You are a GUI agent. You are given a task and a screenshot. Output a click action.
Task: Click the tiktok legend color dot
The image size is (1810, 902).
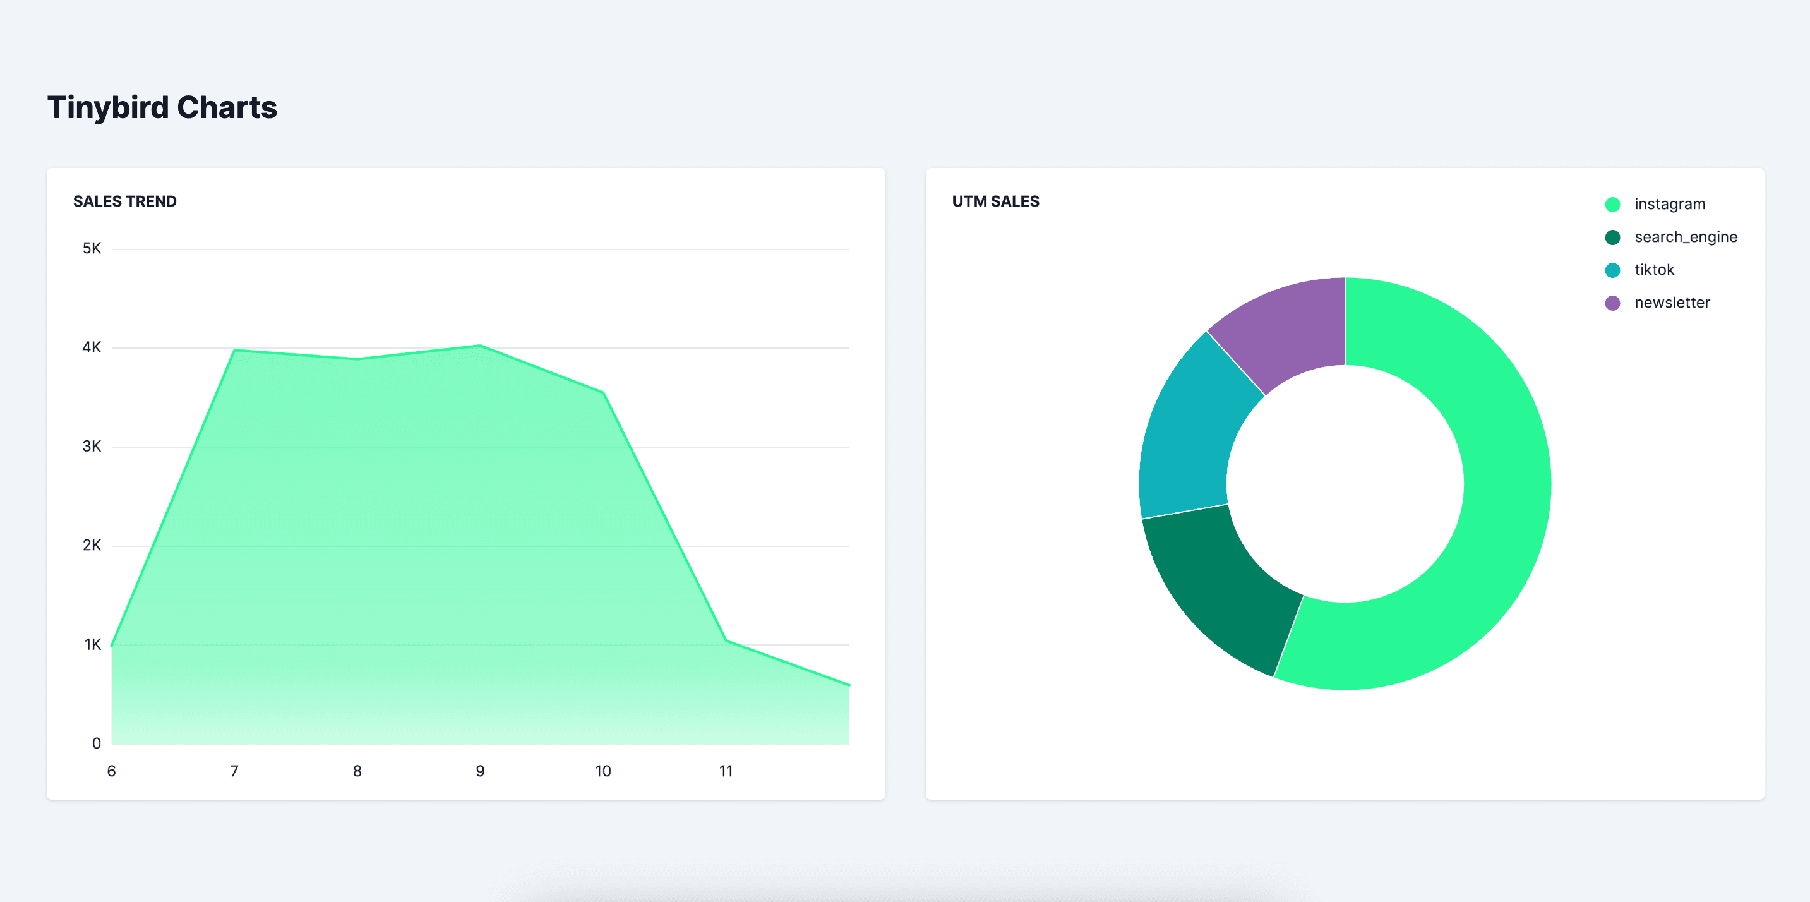[1612, 270]
